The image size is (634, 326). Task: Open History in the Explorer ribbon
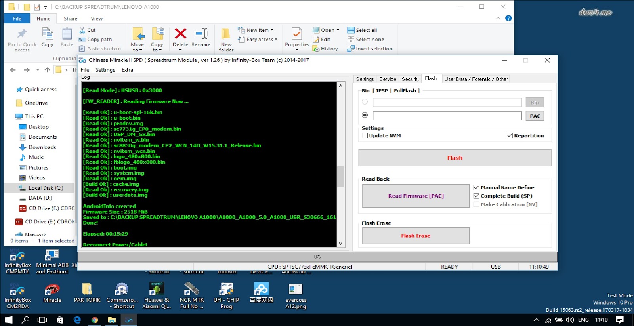tap(325, 49)
